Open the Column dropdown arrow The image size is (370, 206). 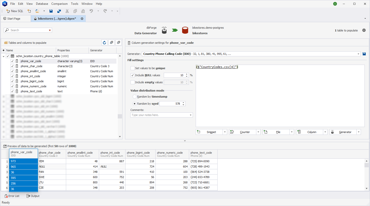325,132
